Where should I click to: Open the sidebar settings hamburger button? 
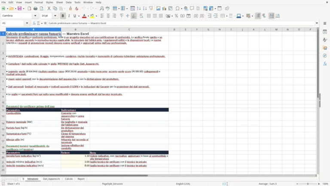325,23
